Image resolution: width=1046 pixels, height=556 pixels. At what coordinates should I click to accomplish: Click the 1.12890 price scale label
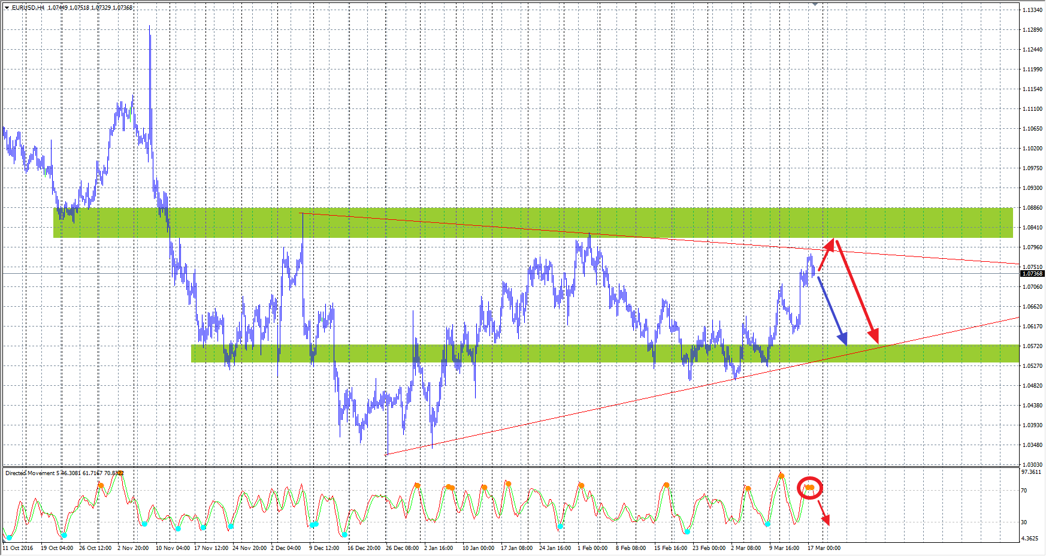point(1033,30)
